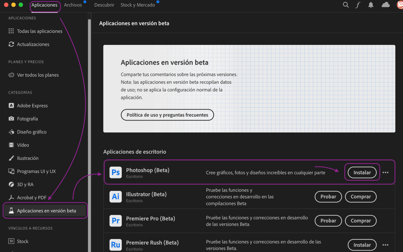Image resolution: width=403 pixels, height=252 pixels.
Task: Close the window with the red button
Action: click(x=6, y=5)
